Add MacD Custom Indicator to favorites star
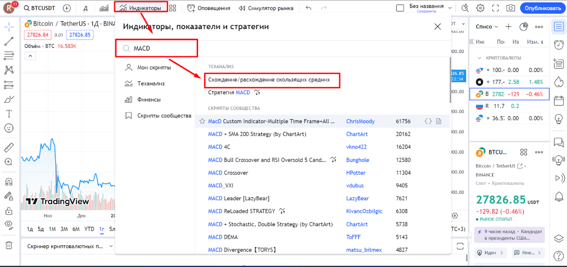 202,121
